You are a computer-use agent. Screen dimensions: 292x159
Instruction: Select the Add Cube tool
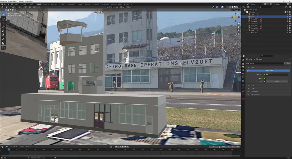[3, 48]
